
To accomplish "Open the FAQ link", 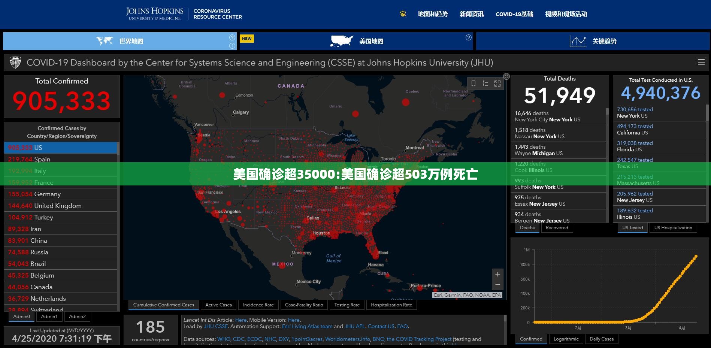I will click(402, 326).
